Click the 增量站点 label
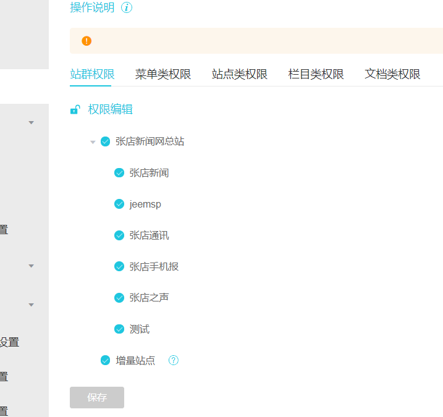This screenshot has height=417, width=443. click(x=135, y=361)
